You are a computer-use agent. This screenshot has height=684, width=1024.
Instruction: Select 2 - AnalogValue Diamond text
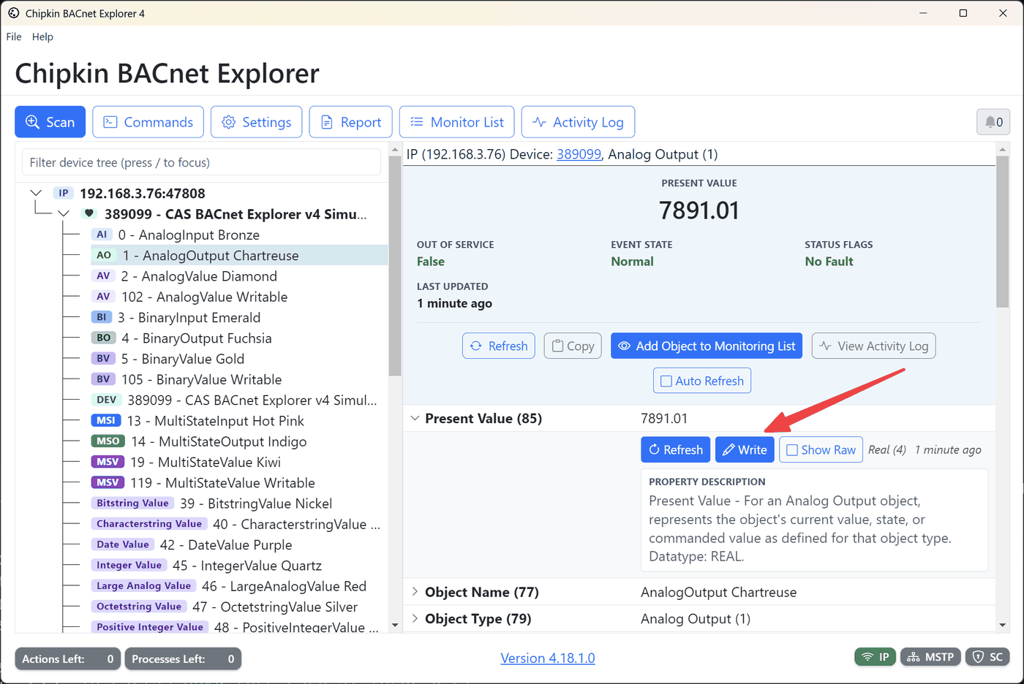[x=199, y=276]
